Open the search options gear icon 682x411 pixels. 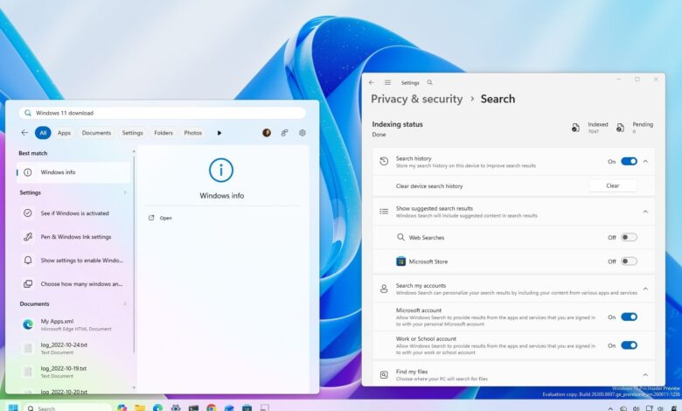tap(303, 133)
